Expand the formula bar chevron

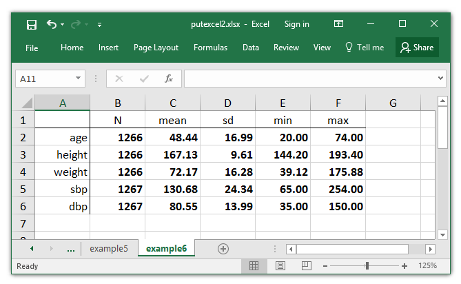440,78
